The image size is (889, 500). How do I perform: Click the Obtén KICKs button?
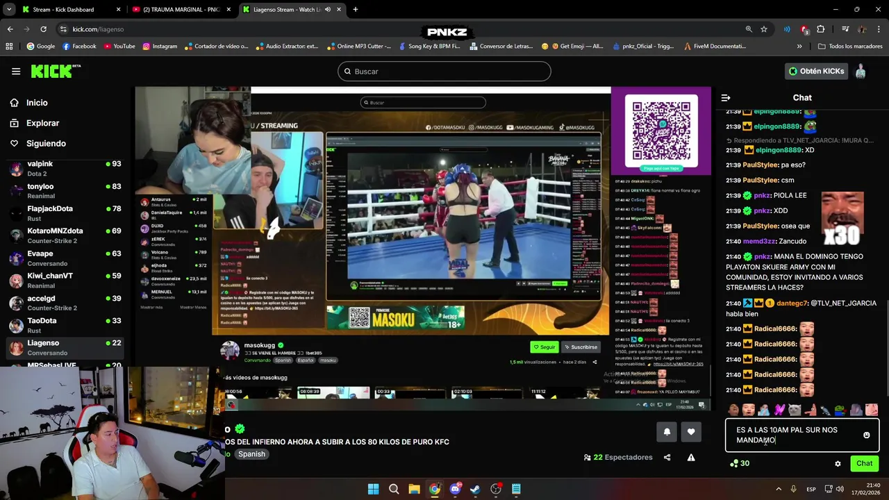(816, 71)
